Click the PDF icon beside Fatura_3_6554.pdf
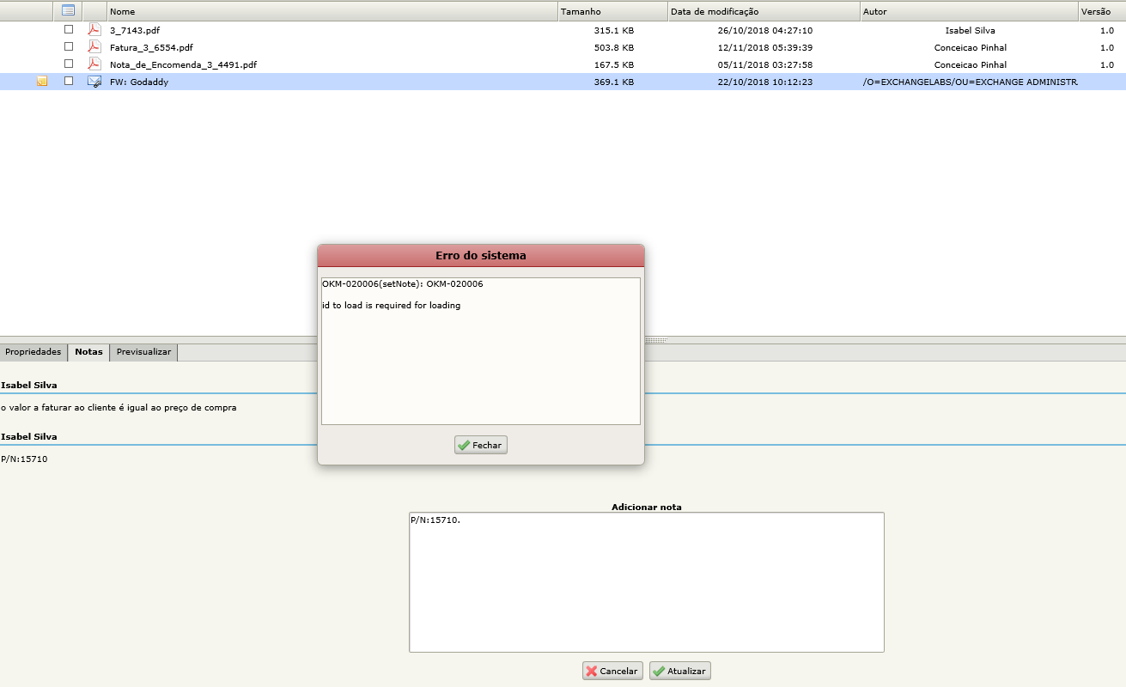This screenshot has width=1126, height=687. [94, 47]
